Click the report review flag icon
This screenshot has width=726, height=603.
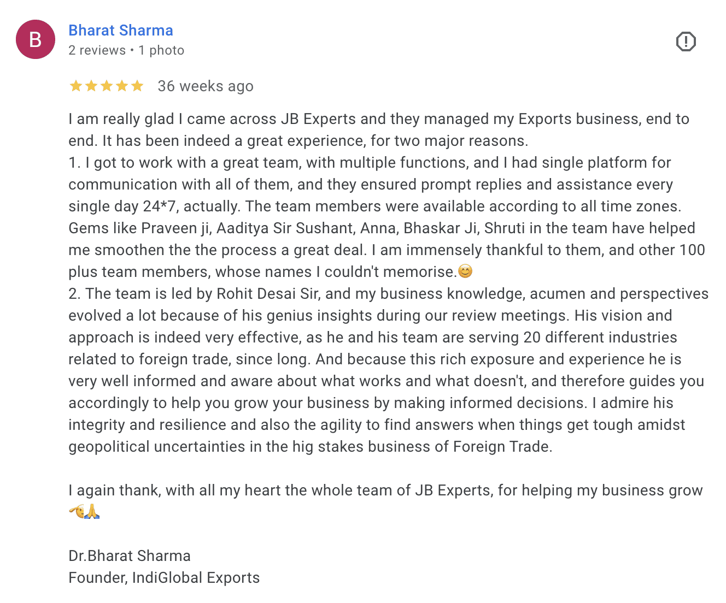[x=686, y=42]
